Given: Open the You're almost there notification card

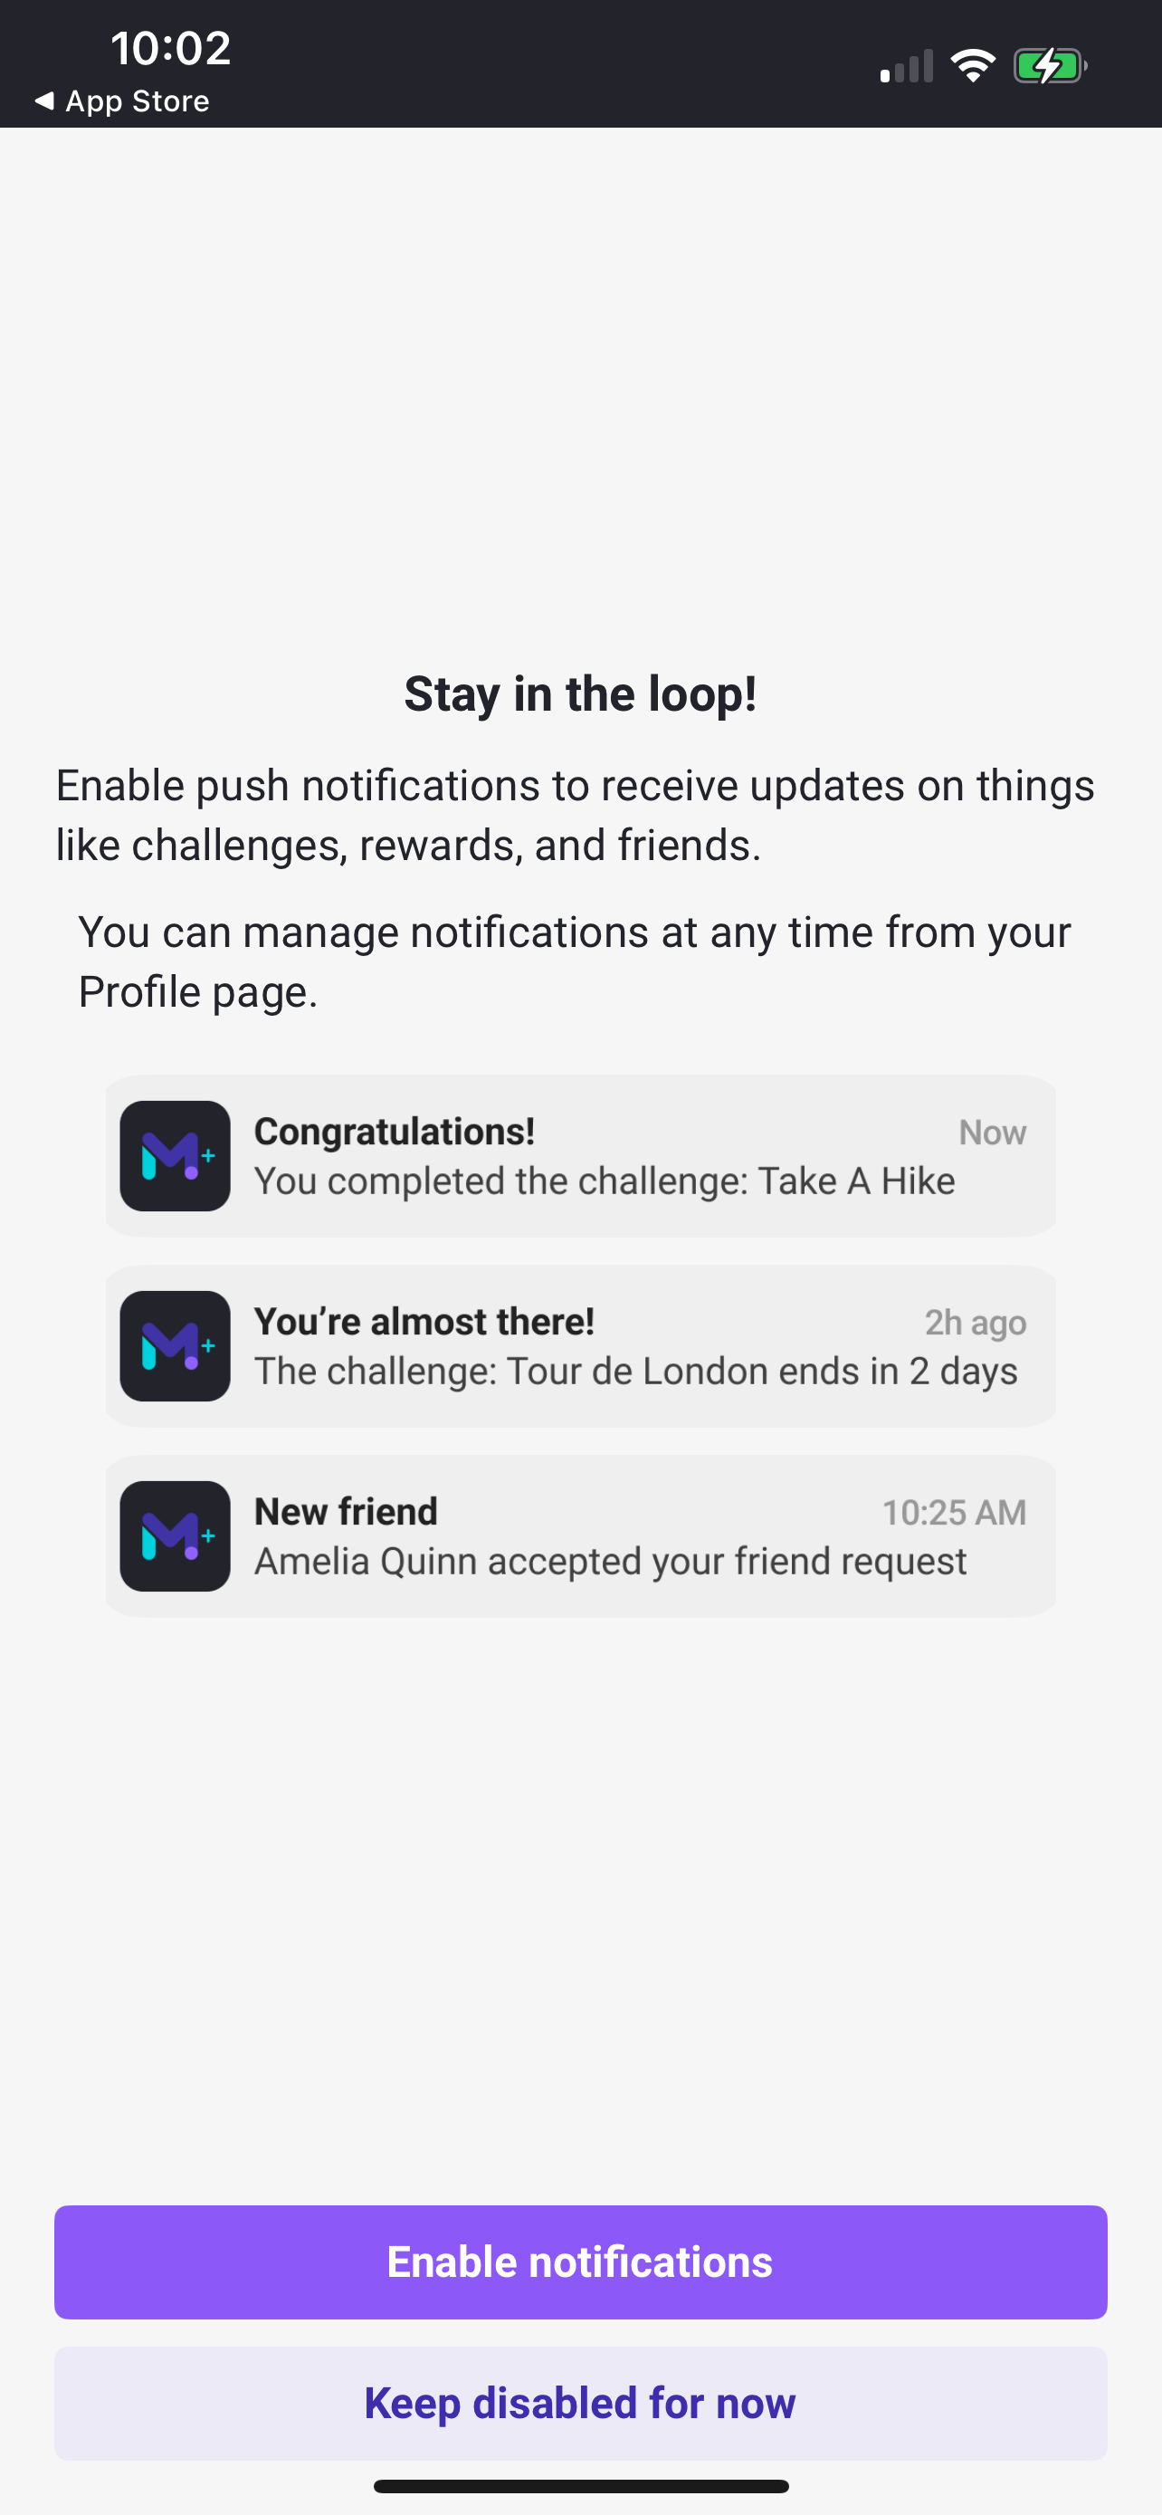Looking at the screenshot, I should 580,1346.
